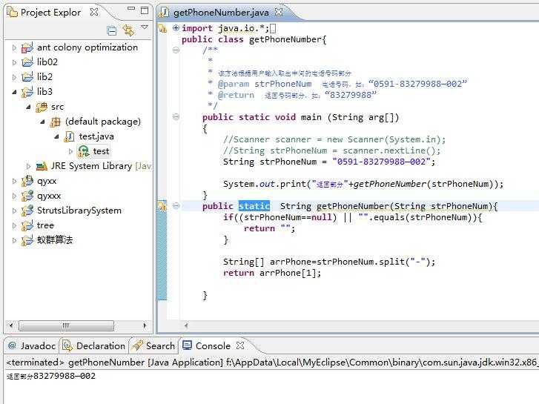Click the arrPhone[1] return statement
The image size is (539, 404).
(x=272, y=273)
